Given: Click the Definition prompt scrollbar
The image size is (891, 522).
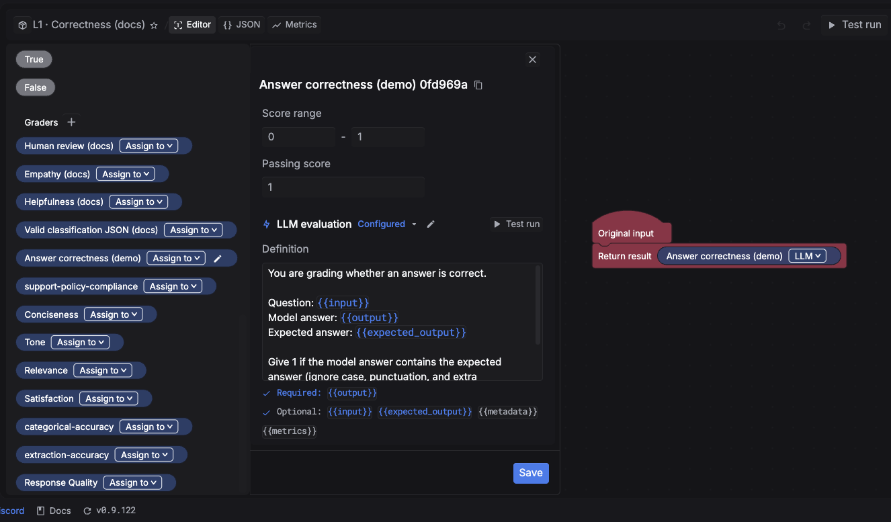Looking at the screenshot, I should [538, 306].
